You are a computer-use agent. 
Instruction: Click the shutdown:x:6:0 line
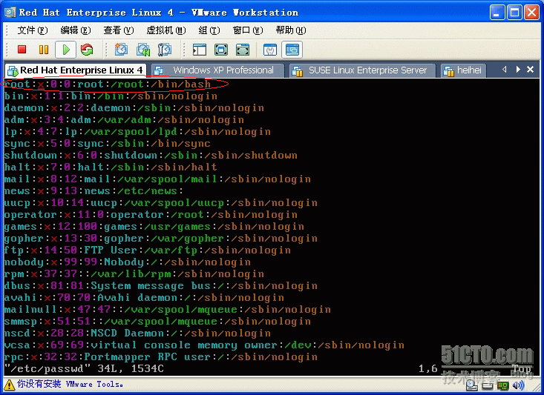coord(151,155)
